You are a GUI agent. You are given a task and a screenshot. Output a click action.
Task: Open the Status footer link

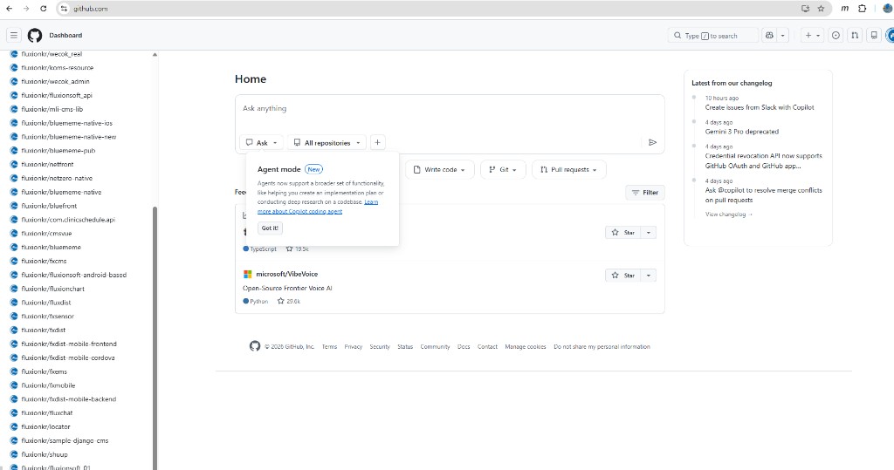[x=405, y=346]
